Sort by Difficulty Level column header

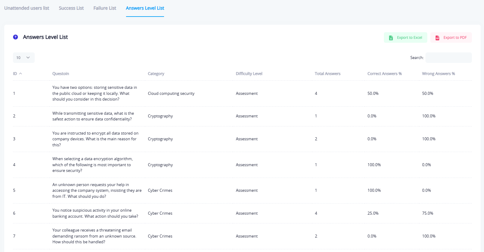pyautogui.click(x=249, y=74)
